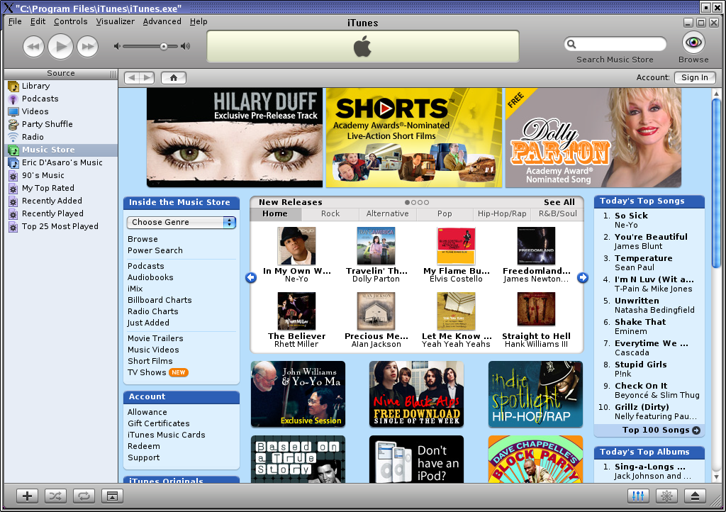Image resolution: width=726 pixels, height=512 pixels.
Task: Open the Gift Certificates link
Action: [159, 423]
